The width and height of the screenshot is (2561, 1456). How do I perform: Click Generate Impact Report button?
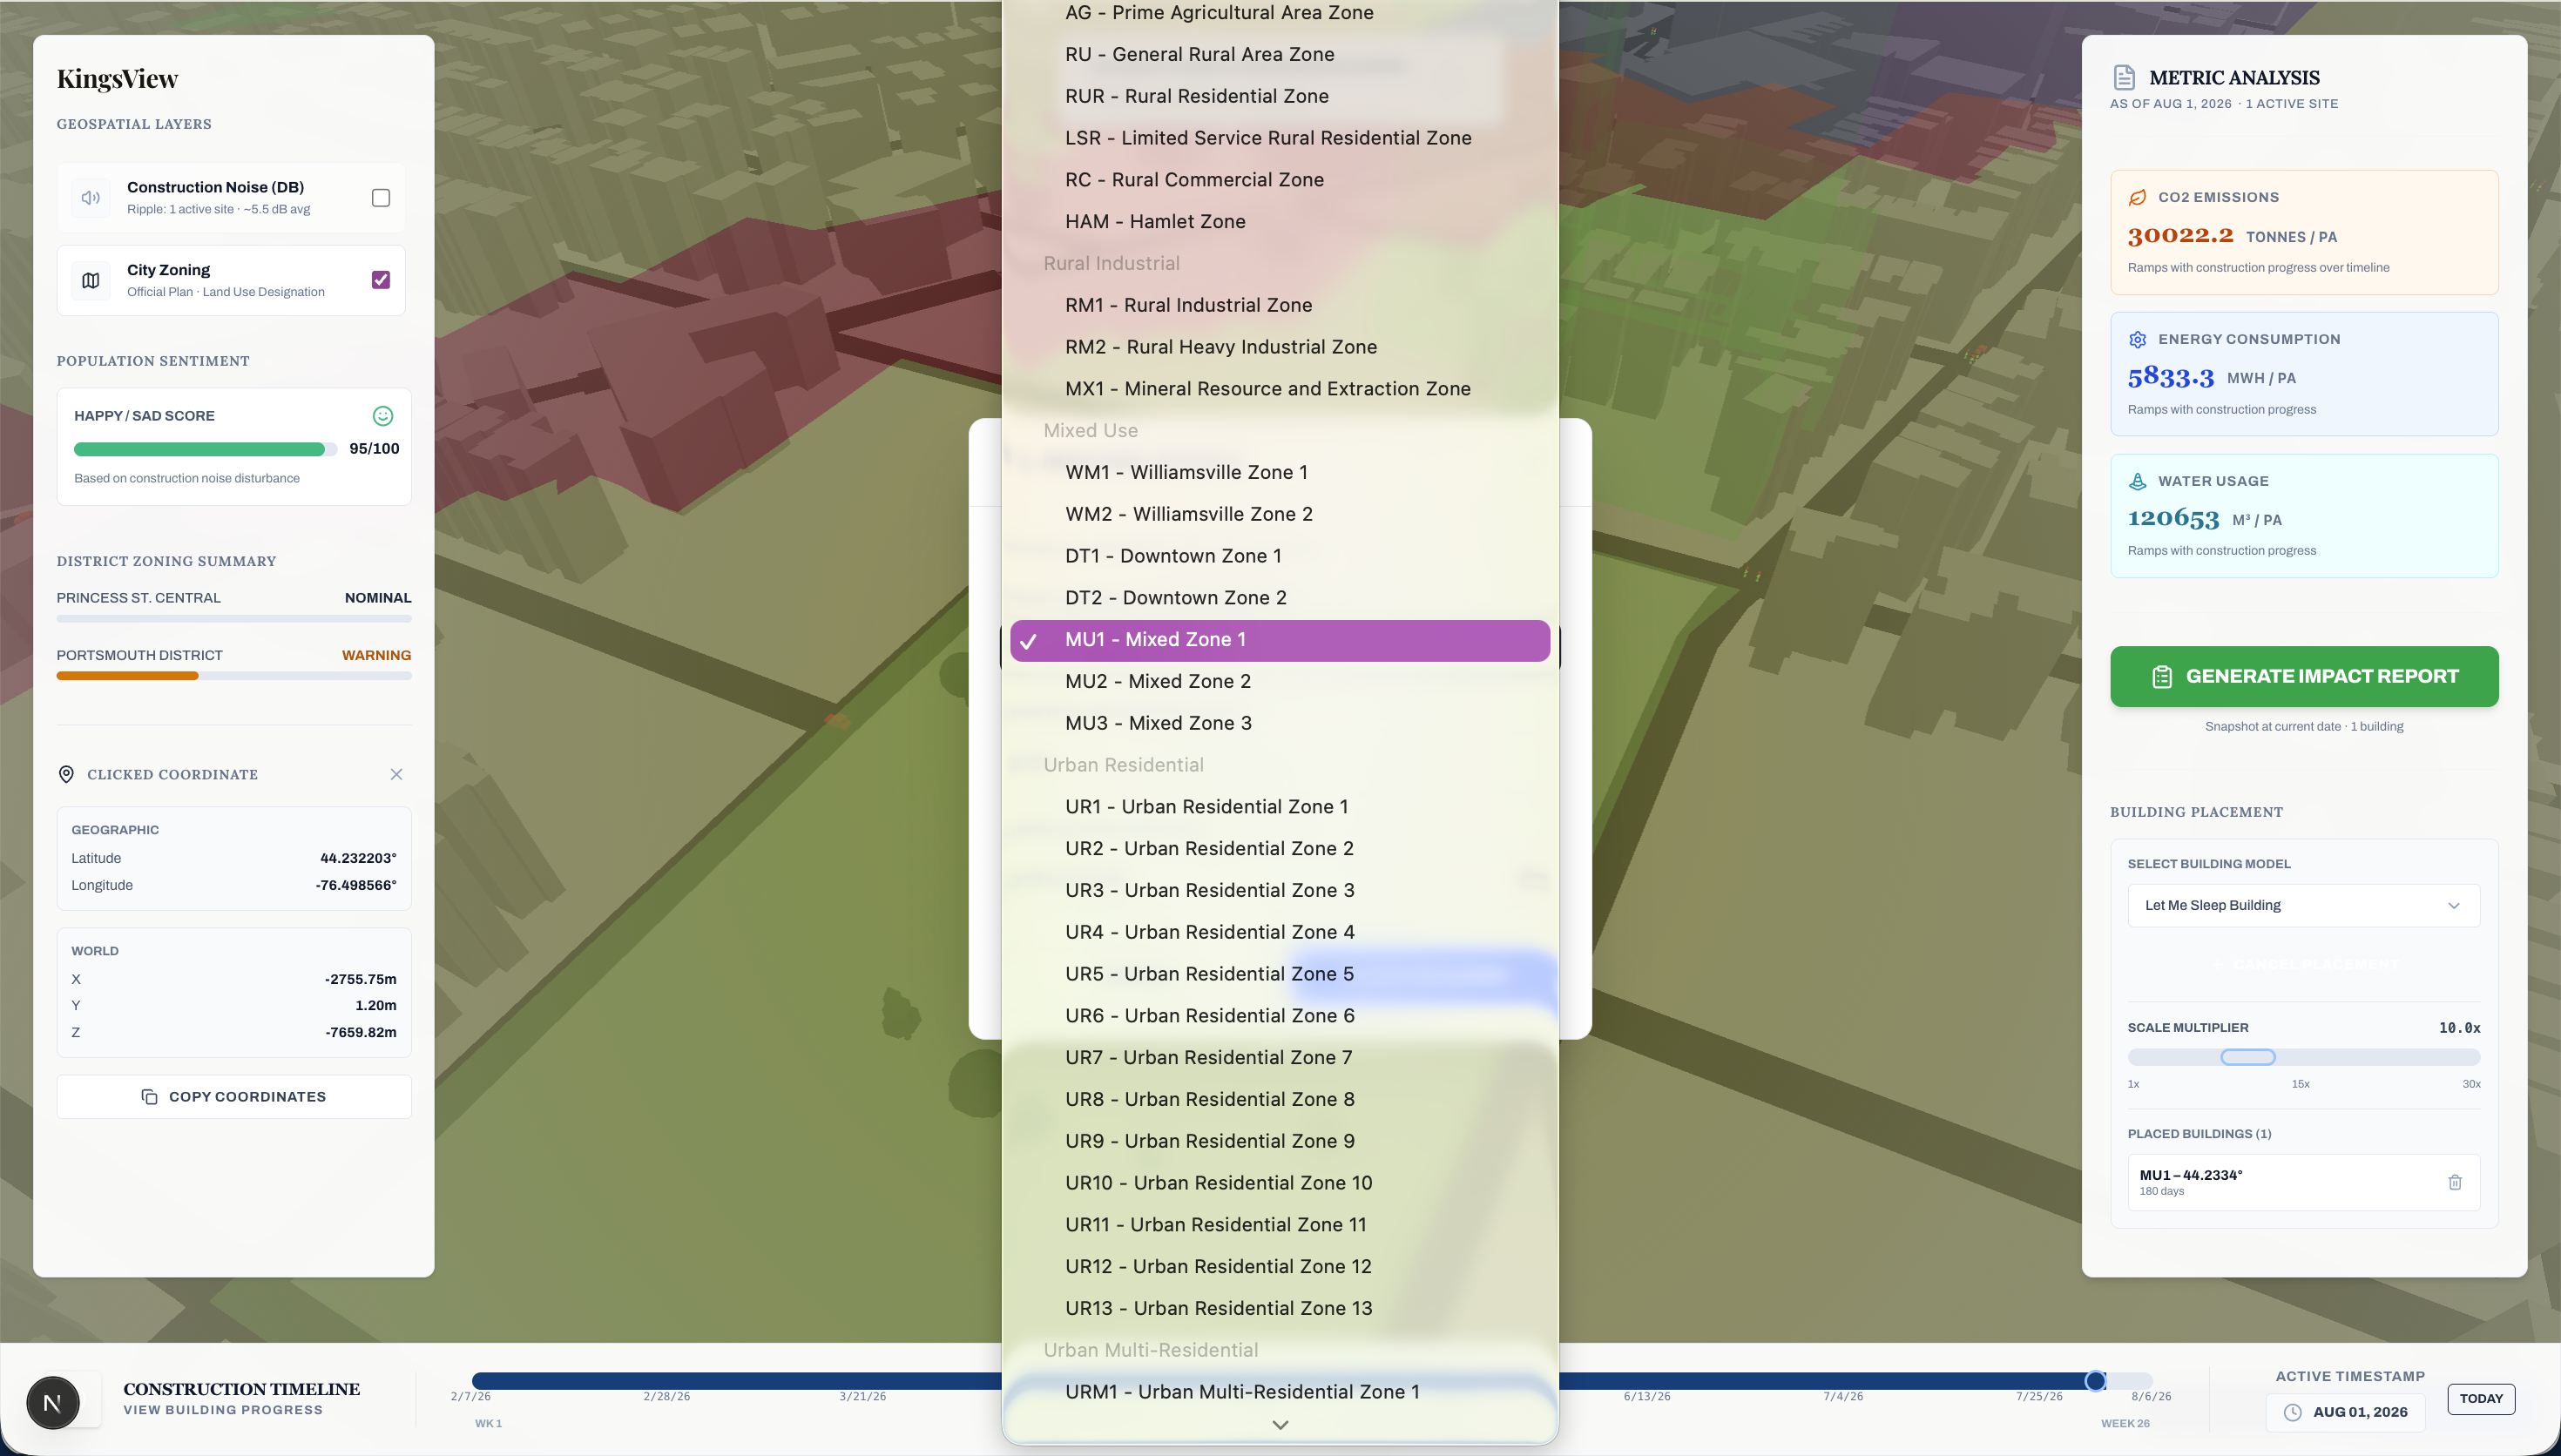pyautogui.click(x=2303, y=676)
